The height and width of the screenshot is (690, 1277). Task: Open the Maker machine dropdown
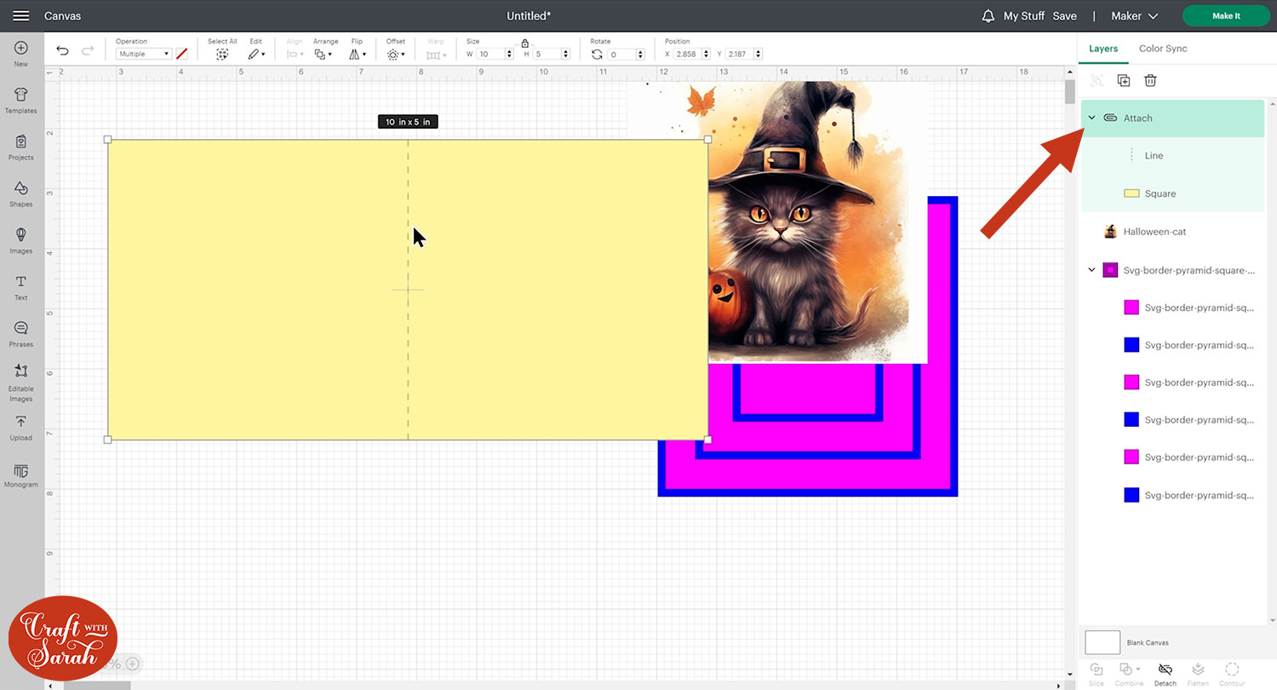click(x=1134, y=16)
